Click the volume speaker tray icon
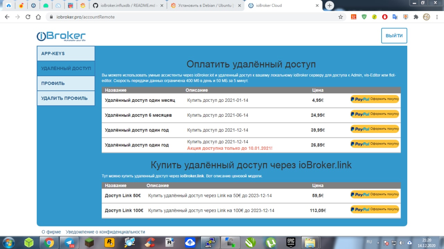 (402, 242)
